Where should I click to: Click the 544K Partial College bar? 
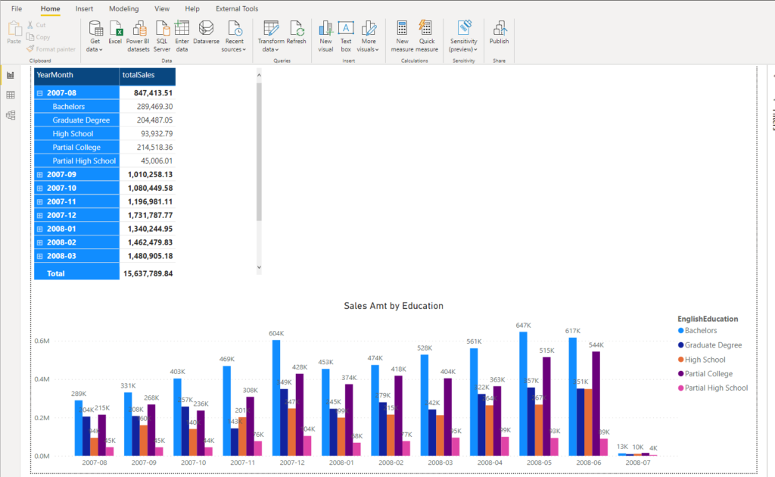(x=596, y=404)
